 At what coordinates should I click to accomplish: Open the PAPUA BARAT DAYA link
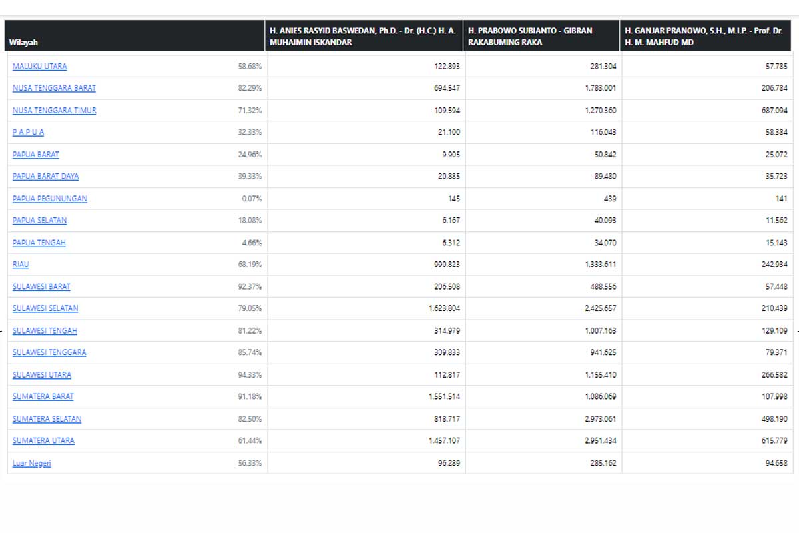45,176
